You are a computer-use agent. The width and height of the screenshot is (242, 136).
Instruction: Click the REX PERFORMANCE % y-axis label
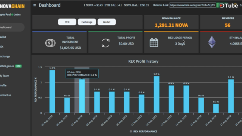point(36,90)
